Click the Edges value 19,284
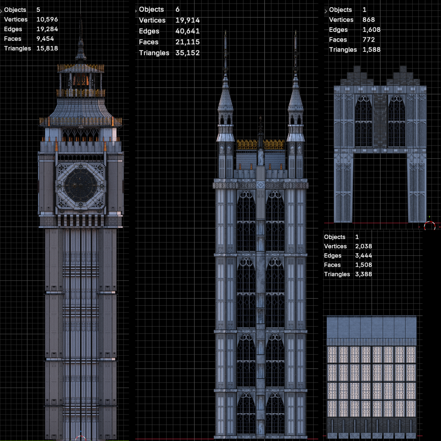The height and width of the screenshot is (441, 441). pos(47,29)
